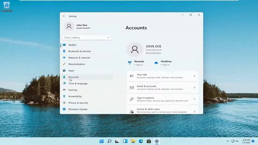Sign in to OneDrive
Viewport: 258px width, 145px height.
tap(166, 65)
